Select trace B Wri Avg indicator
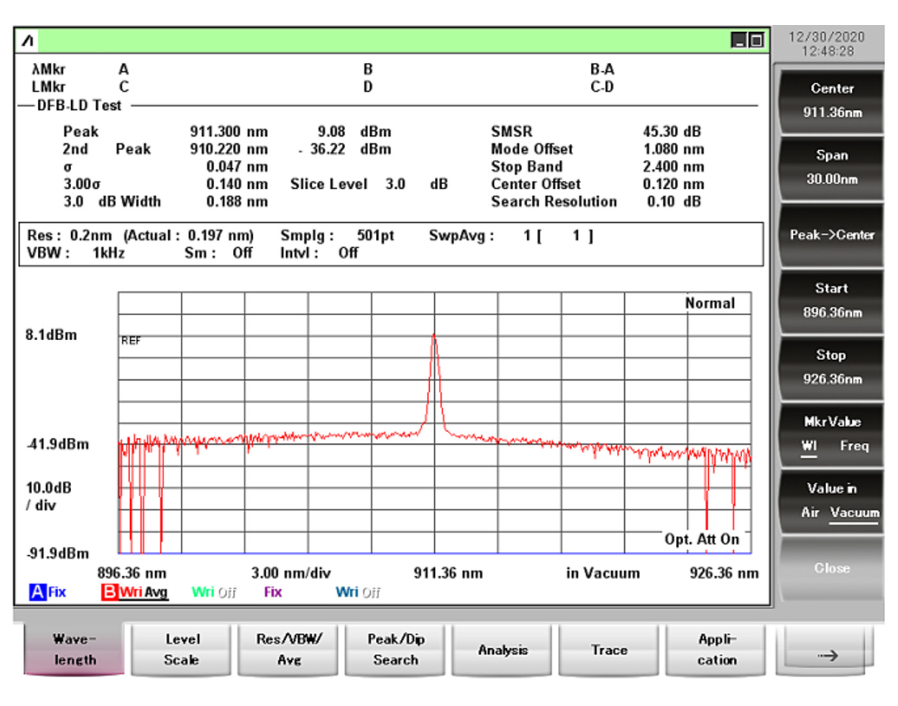This screenshot has width=898, height=706. tap(135, 592)
